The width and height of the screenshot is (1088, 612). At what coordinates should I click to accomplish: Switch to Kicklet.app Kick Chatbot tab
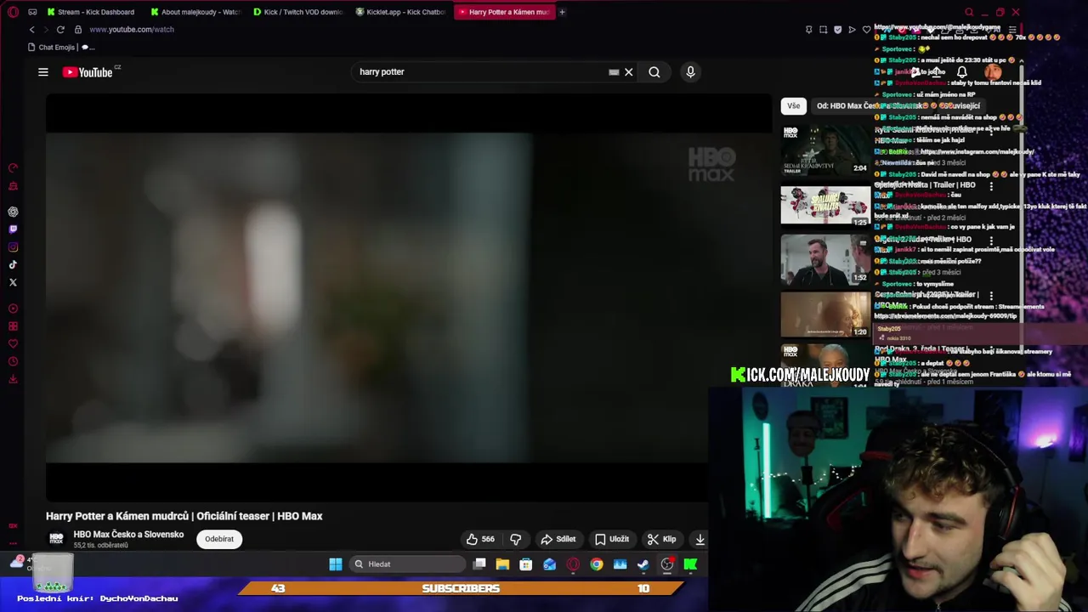tap(400, 12)
